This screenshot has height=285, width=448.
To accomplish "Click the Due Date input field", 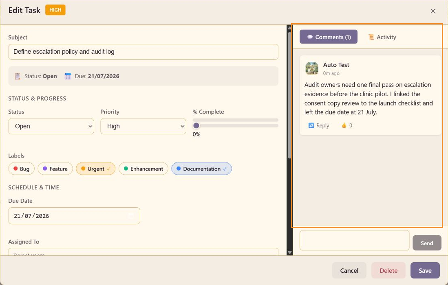I will tap(74, 216).
